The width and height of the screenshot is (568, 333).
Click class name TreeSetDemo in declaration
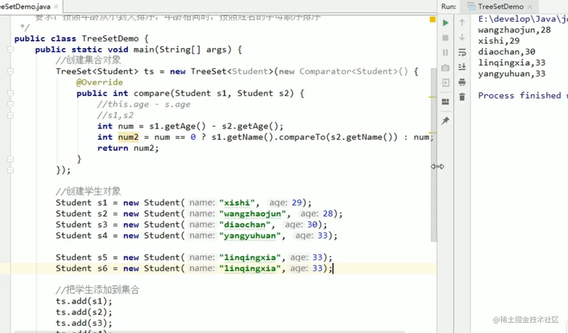pos(110,39)
